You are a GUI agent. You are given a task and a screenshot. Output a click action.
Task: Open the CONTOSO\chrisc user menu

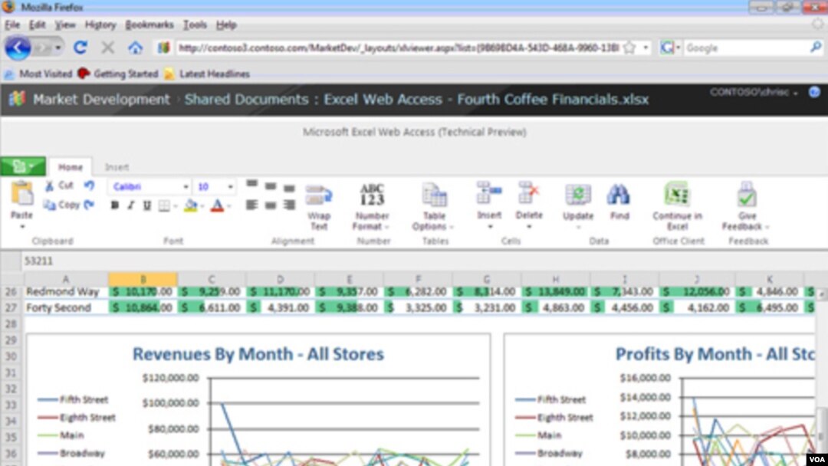coord(754,92)
